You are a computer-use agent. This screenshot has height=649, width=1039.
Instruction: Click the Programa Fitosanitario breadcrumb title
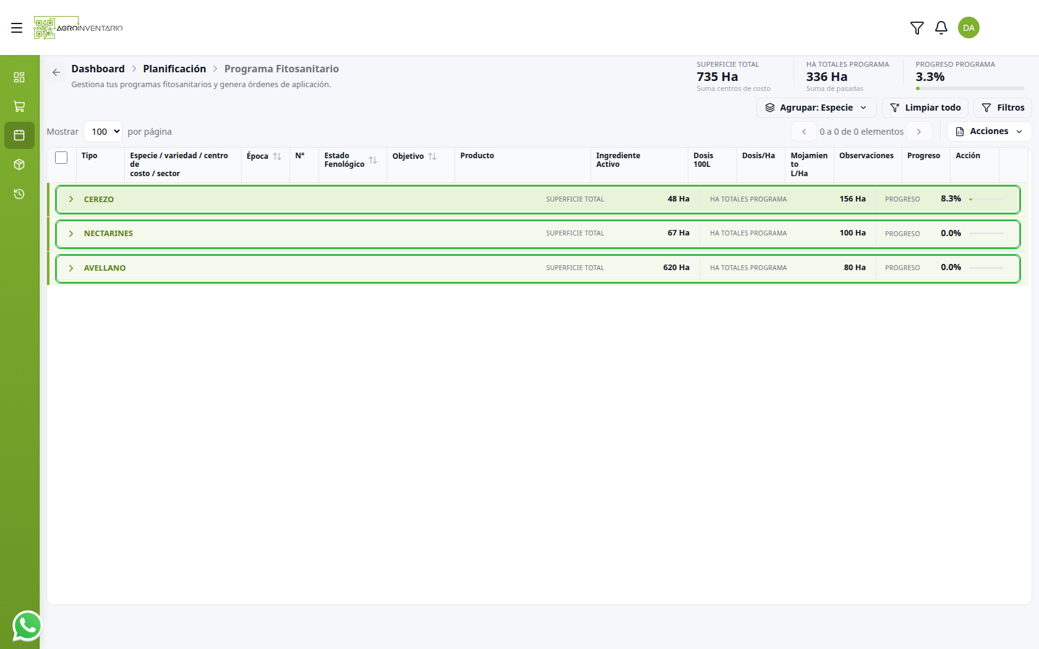pos(281,69)
